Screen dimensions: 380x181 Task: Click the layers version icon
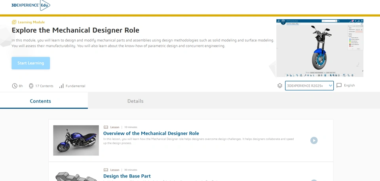pyautogui.click(x=280, y=86)
